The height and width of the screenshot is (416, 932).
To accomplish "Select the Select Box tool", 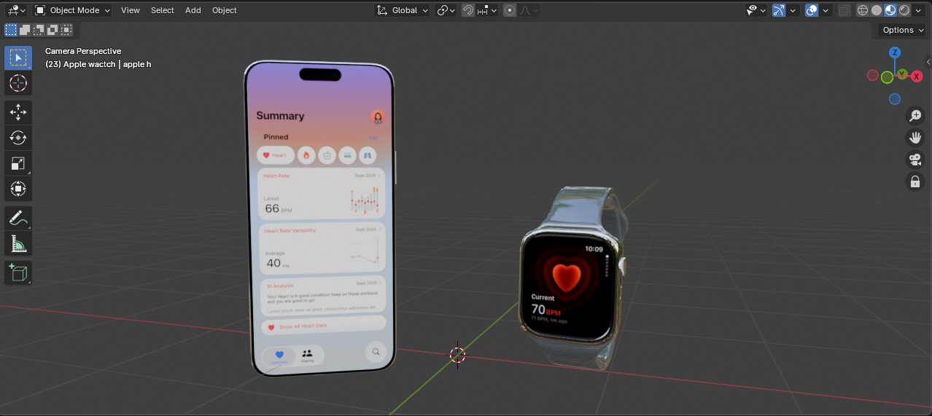I will click(18, 58).
